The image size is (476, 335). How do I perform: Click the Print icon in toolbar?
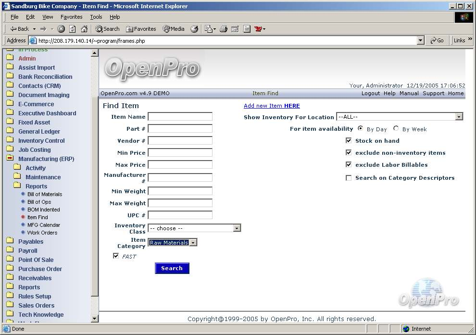pyautogui.click(x=223, y=29)
